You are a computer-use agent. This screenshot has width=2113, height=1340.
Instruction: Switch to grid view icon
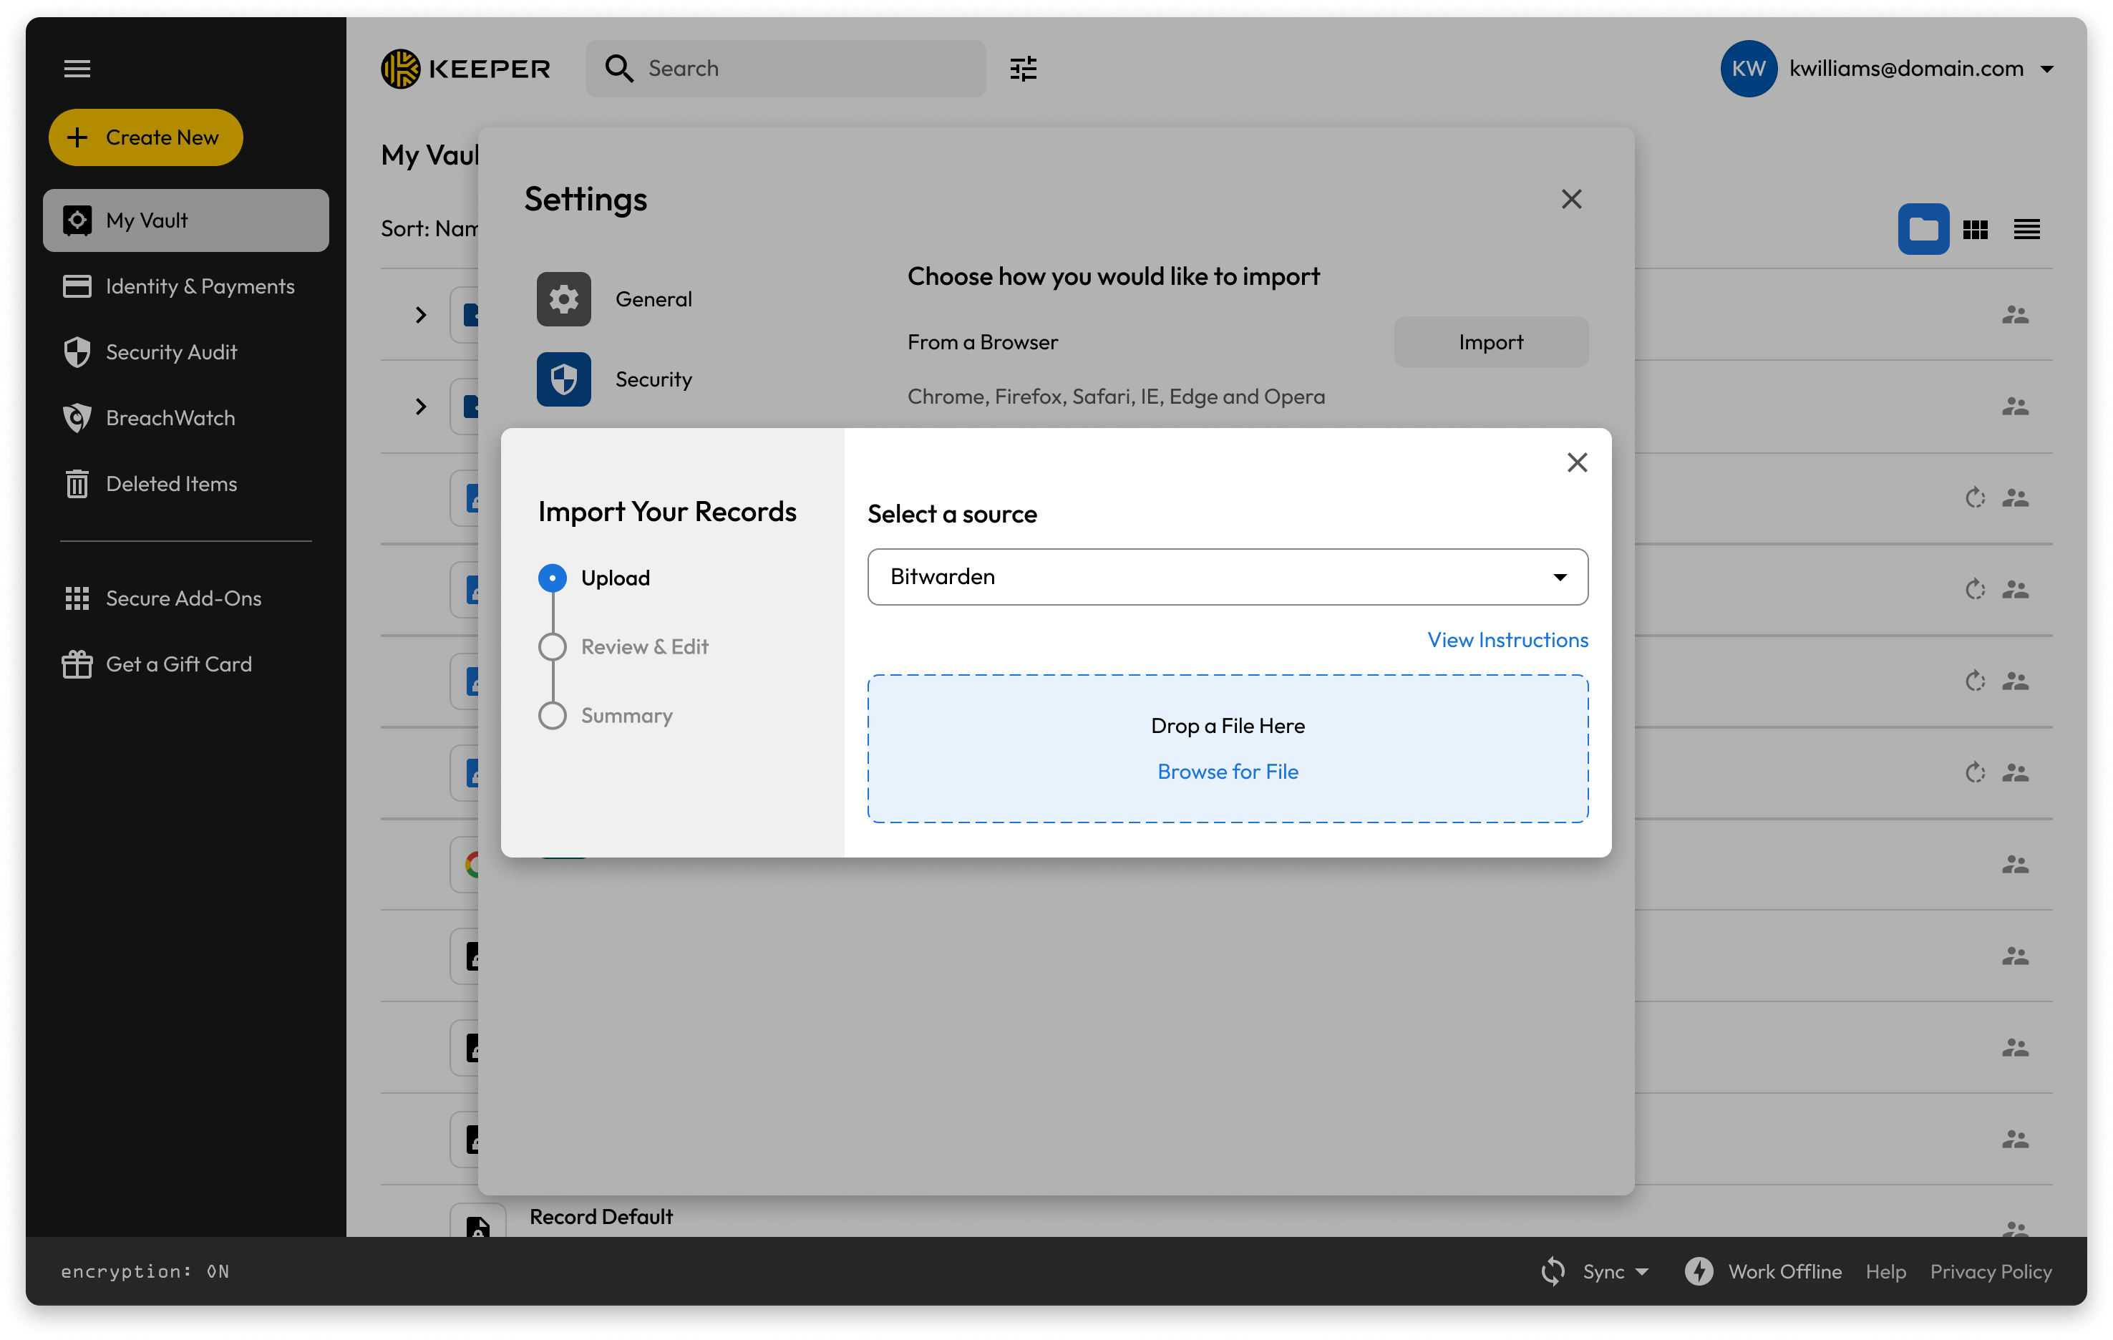[x=1974, y=229]
